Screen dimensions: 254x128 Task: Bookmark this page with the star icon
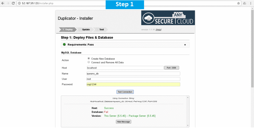pos(238,3)
